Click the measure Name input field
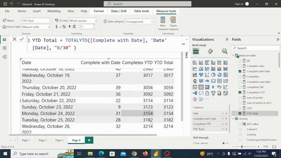281x158 pixels. tap(36, 21)
